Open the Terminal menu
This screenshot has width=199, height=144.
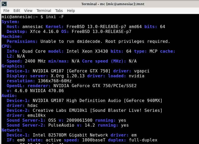point(44,11)
